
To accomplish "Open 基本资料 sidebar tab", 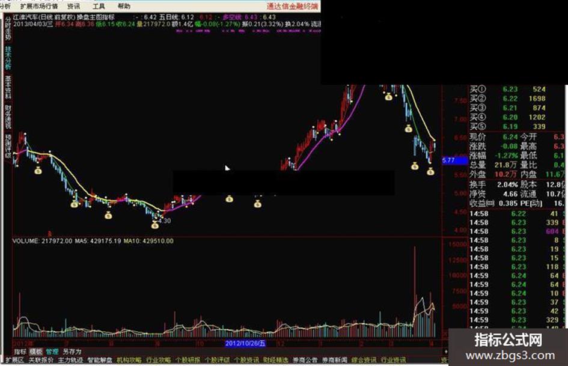I will [8, 87].
